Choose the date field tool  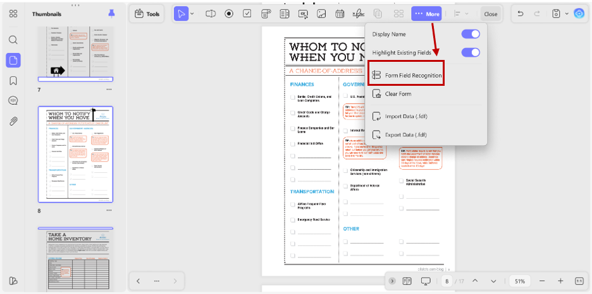tap(340, 14)
